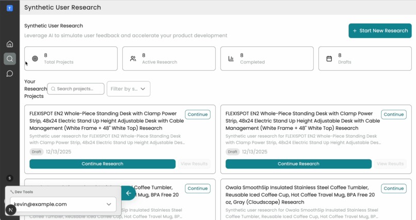The height and width of the screenshot is (220, 416).
Task: Click the round N badge icon
Action: pos(11,210)
